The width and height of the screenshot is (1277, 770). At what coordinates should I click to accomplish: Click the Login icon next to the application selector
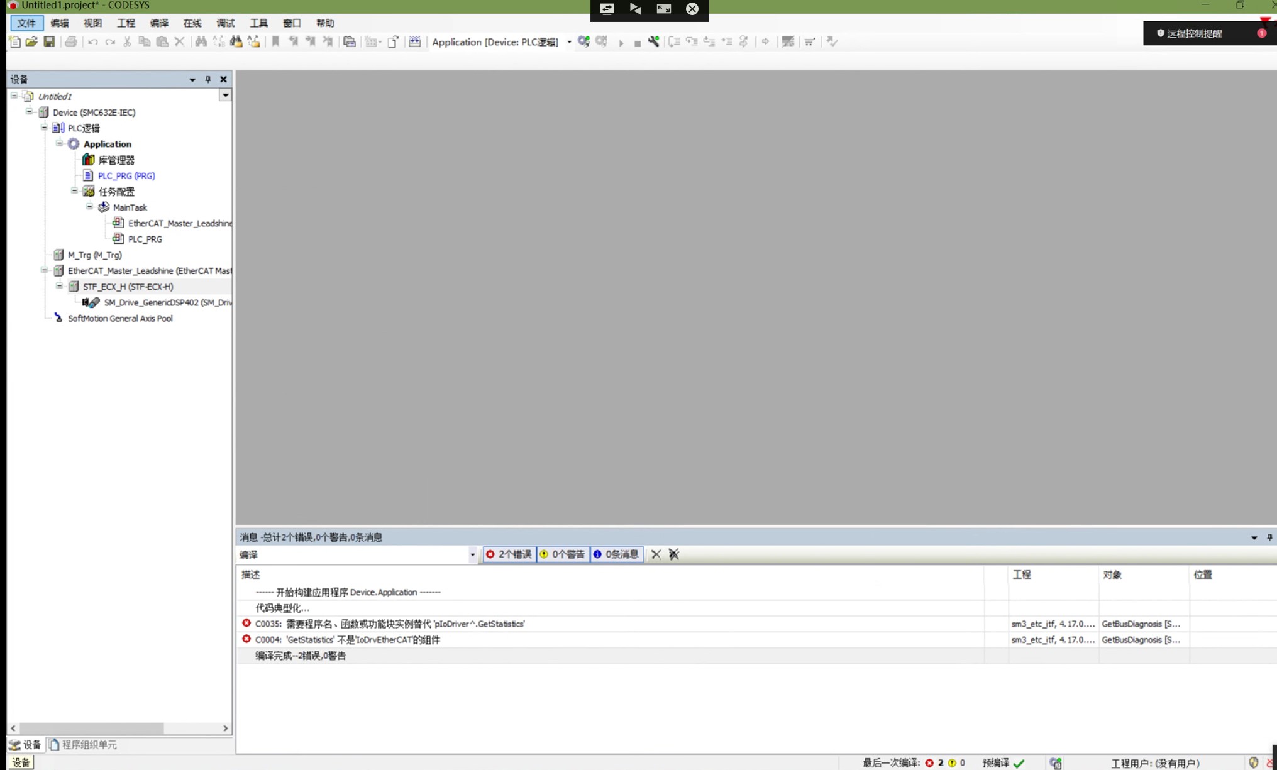tap(583, 42)
